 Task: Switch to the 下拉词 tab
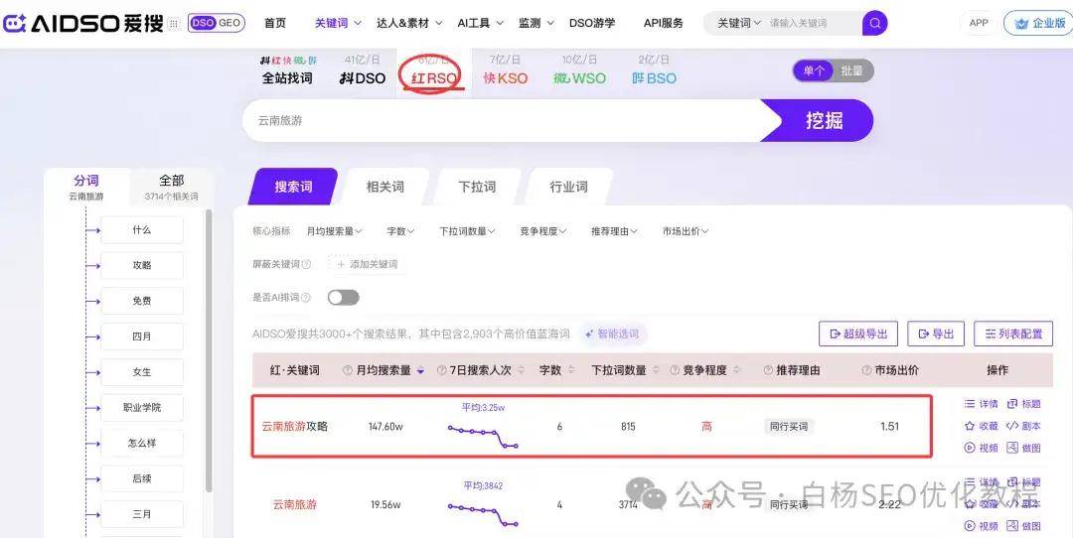[x=477, y=187]
